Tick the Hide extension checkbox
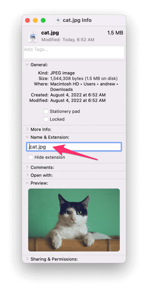 pyautogui.click(x=31, y=157)
